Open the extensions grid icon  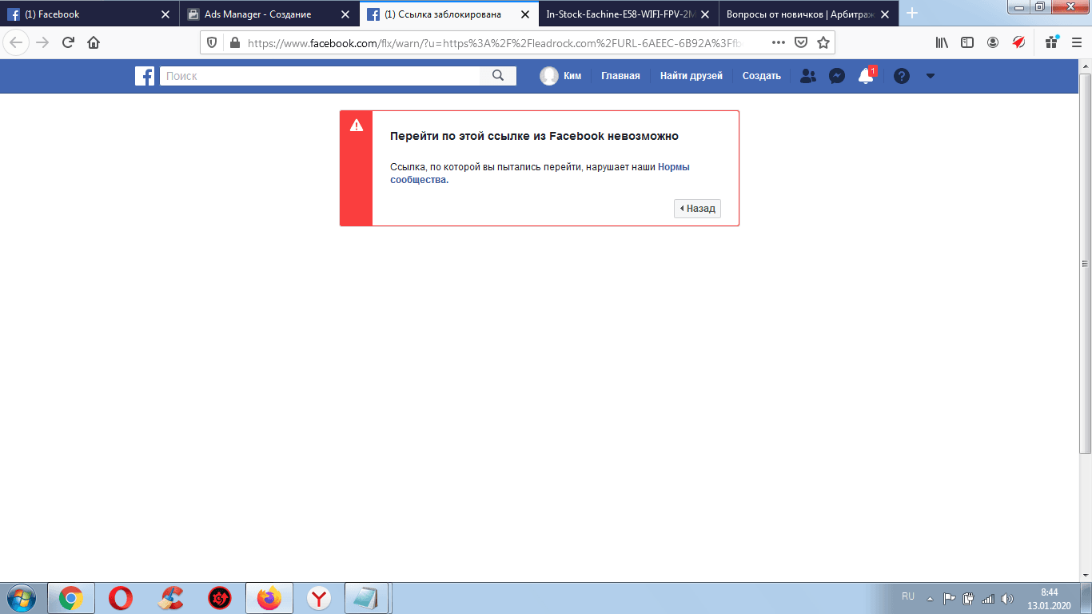[1051, 43]
